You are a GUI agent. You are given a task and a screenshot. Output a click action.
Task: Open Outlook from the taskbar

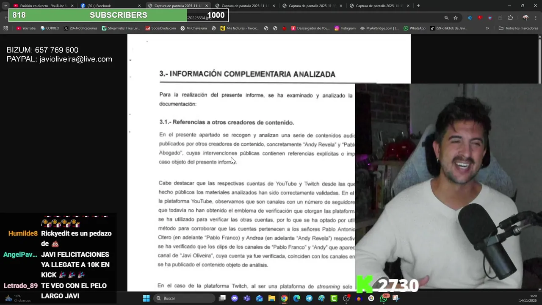coord(259,298)
